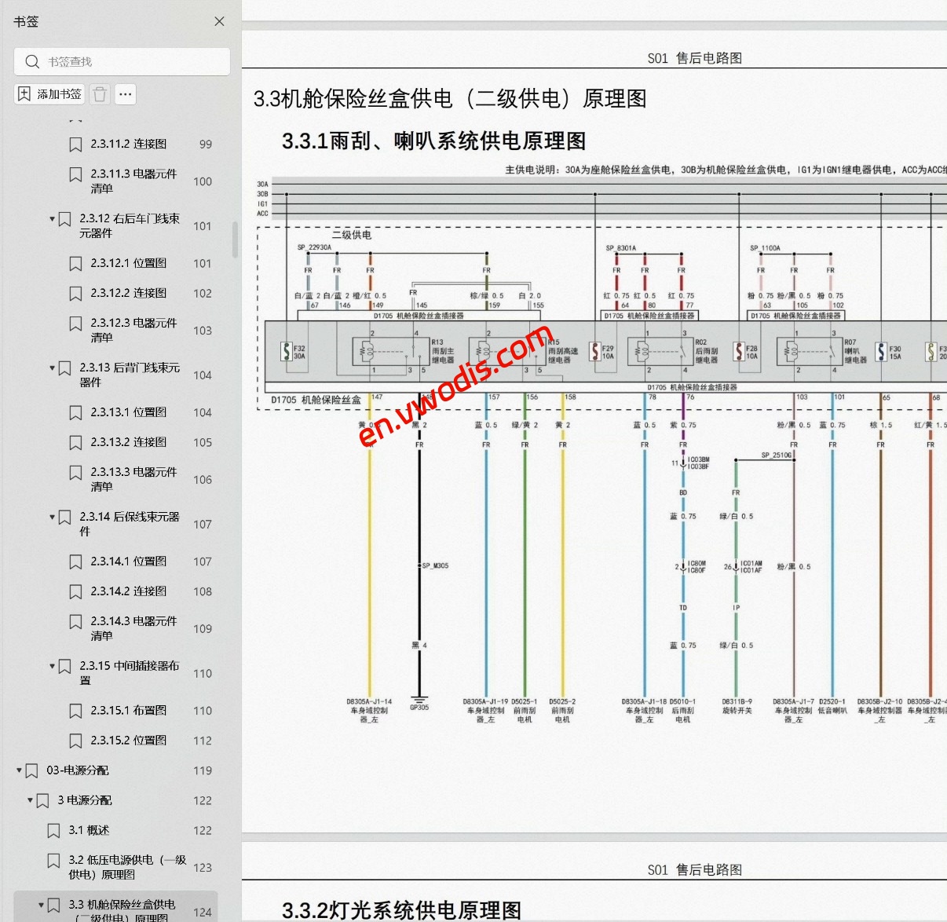947x922 pixels.
Task: Open the 2.3.15.2 位置图 bookmark
Action: pyautogui.click(x=128, y=741)
